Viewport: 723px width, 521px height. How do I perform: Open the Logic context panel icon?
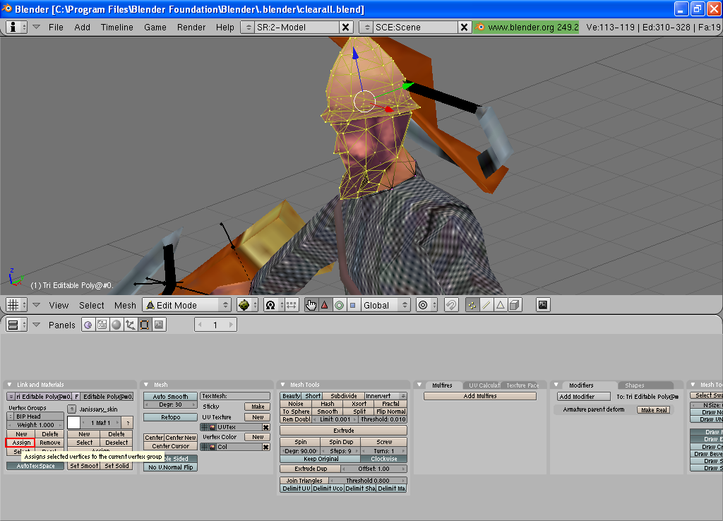point(88,325)
